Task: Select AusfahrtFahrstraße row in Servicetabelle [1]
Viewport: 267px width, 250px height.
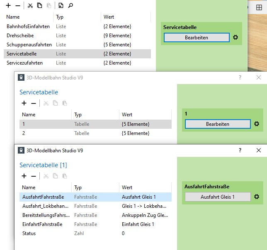Action: point(95,197)
